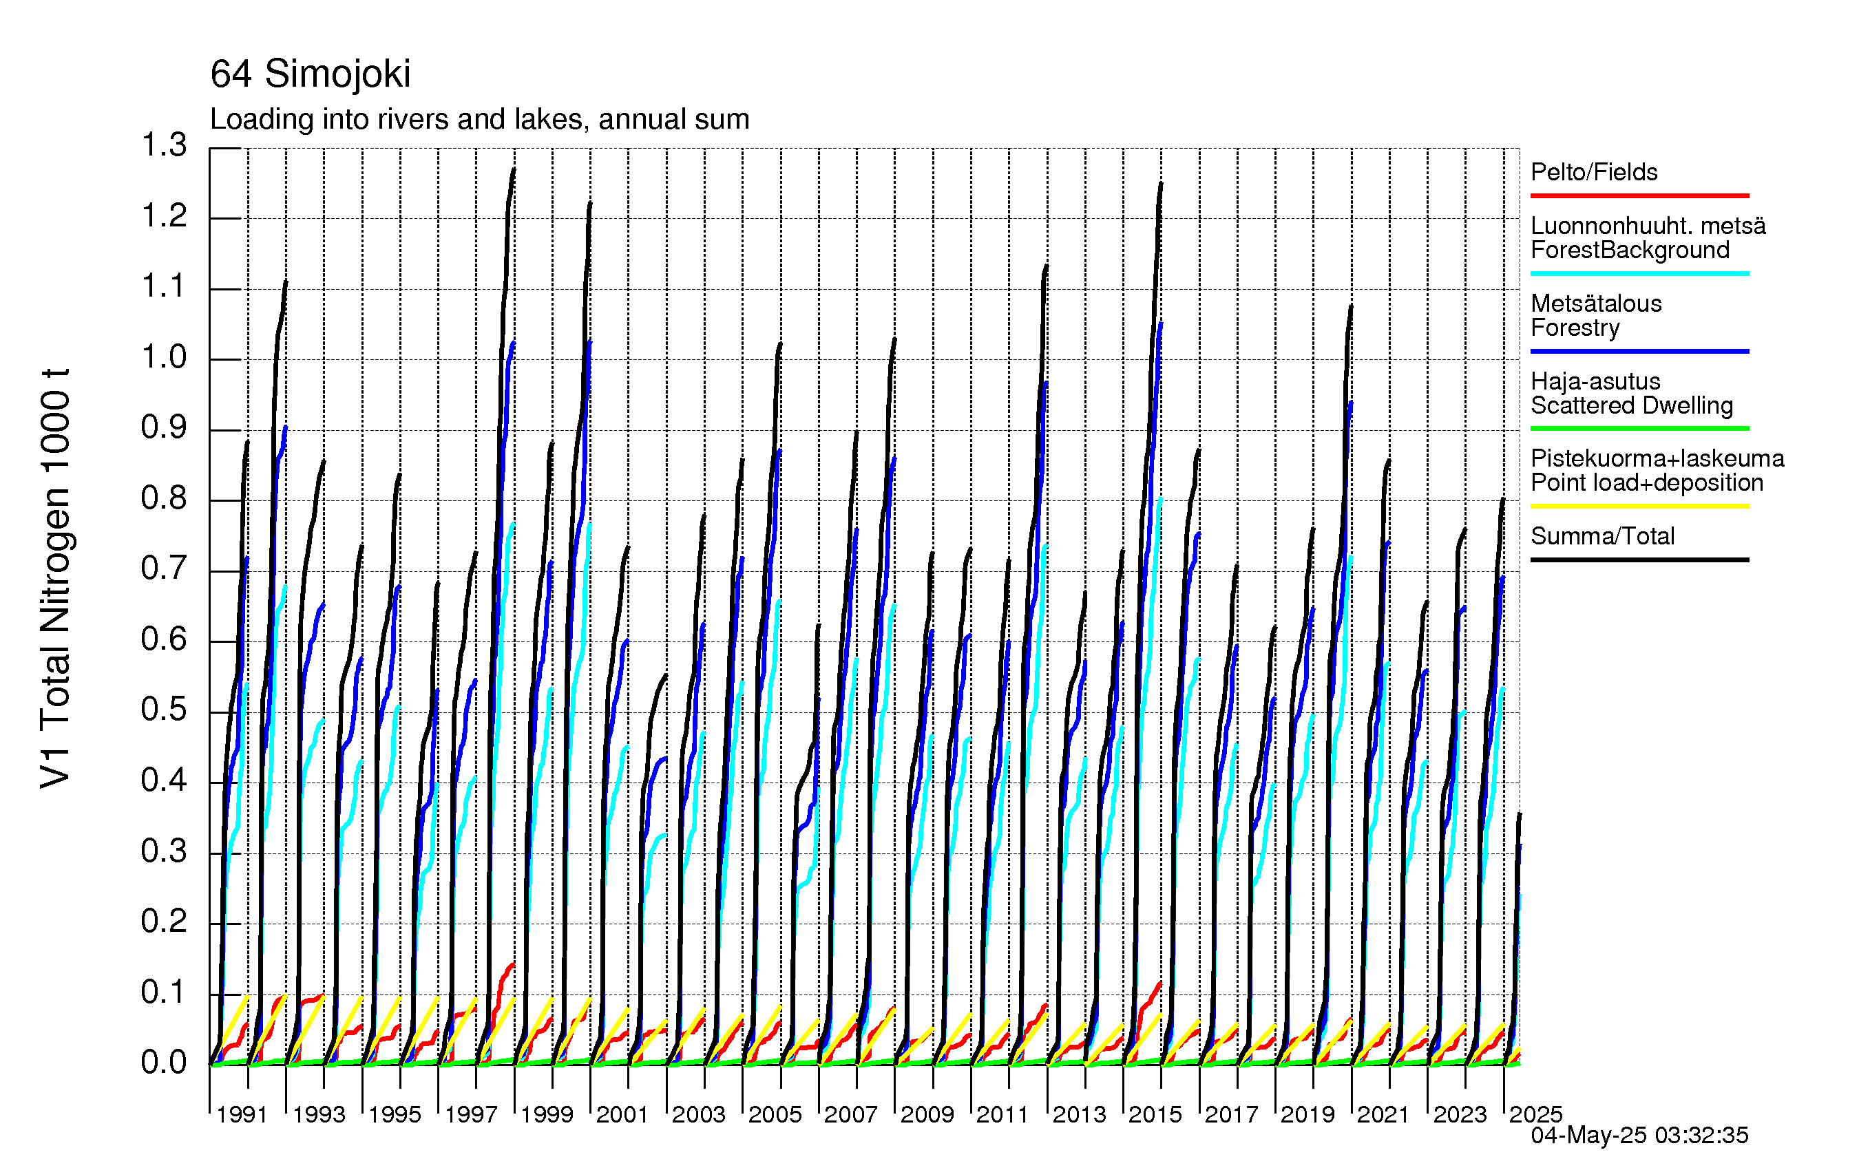Screen dimensions: 1859x1170
Task: Click the 'ForestBackground' legend label
Action: pos(1630,250)
